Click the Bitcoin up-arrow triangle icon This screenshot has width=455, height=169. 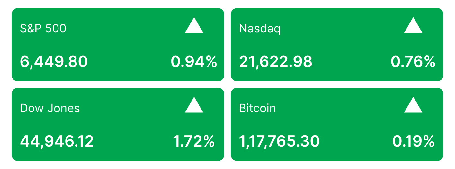click(413, 105)
